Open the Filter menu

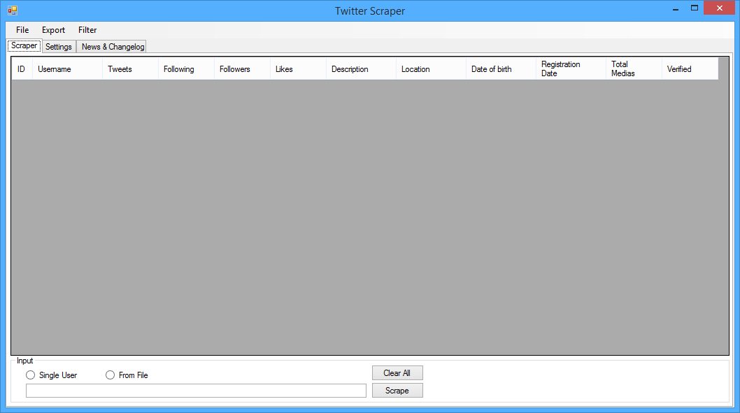point(87,30)
